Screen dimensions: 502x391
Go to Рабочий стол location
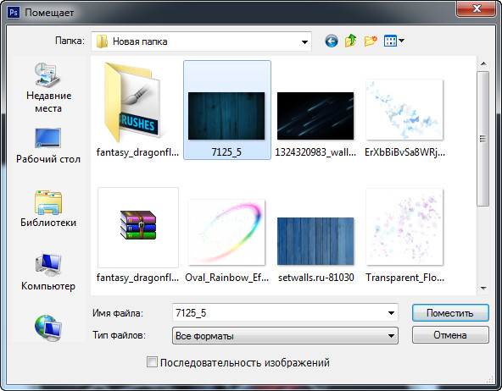48,146
